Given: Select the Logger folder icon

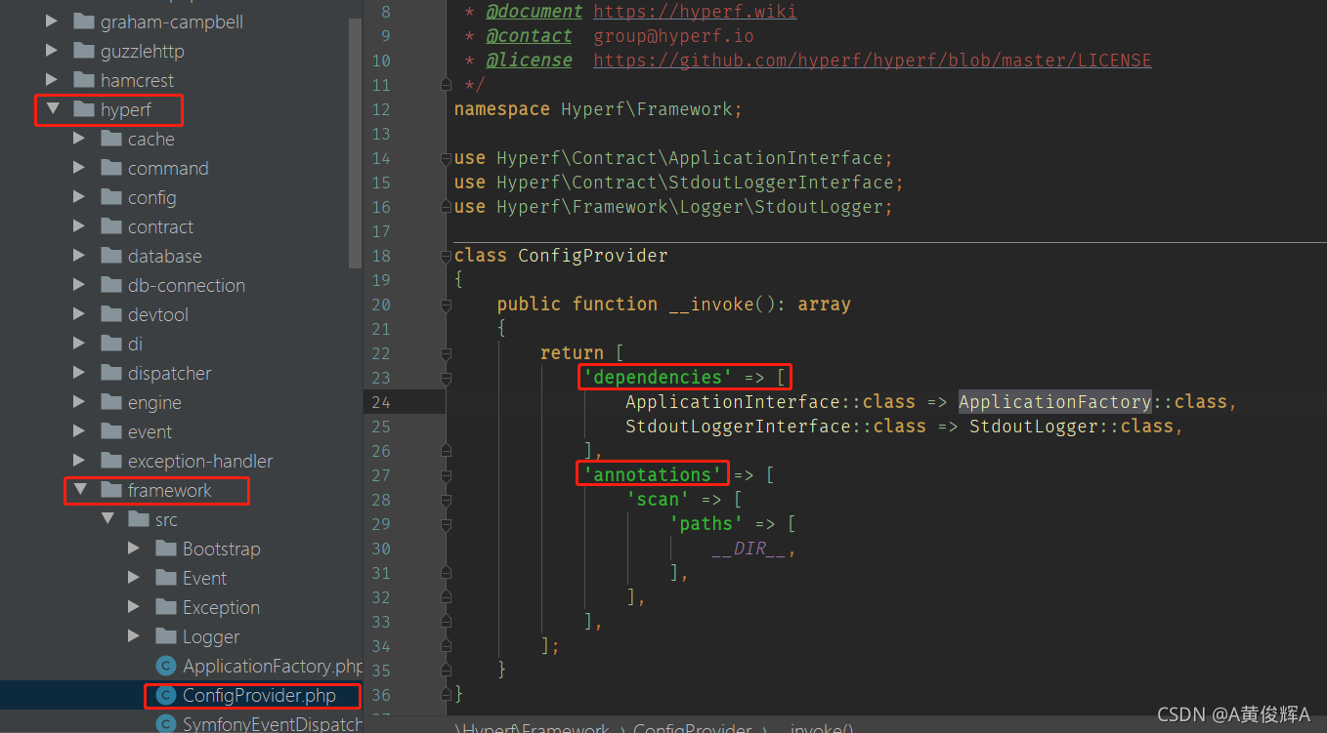Looking at the screenshot, I should coord(165,636).
